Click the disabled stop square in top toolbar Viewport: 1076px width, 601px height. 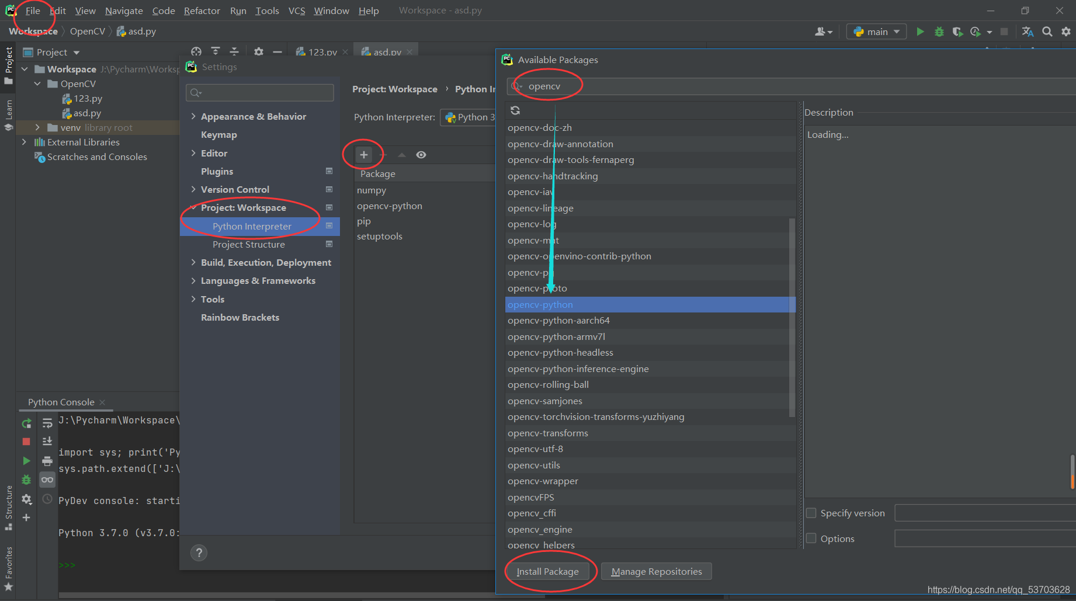coord(1004,32)
